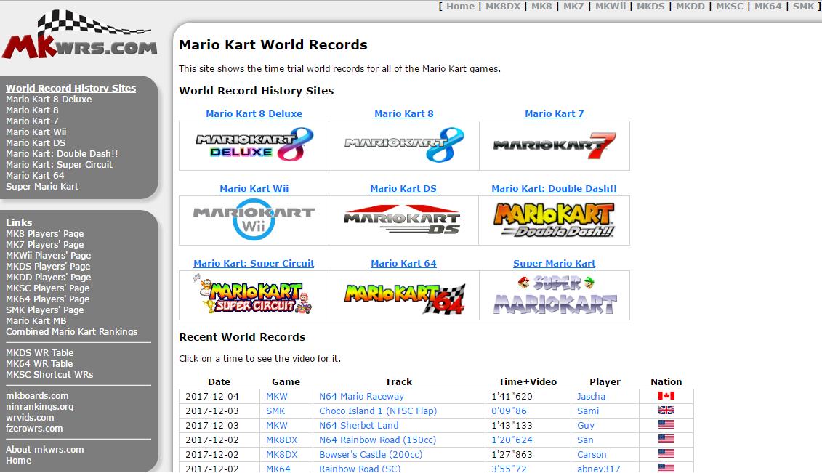The height and width of the screenshot is (473, 822).
Task: Open MKWii in the top navigation
Action: tap(611, 7)
